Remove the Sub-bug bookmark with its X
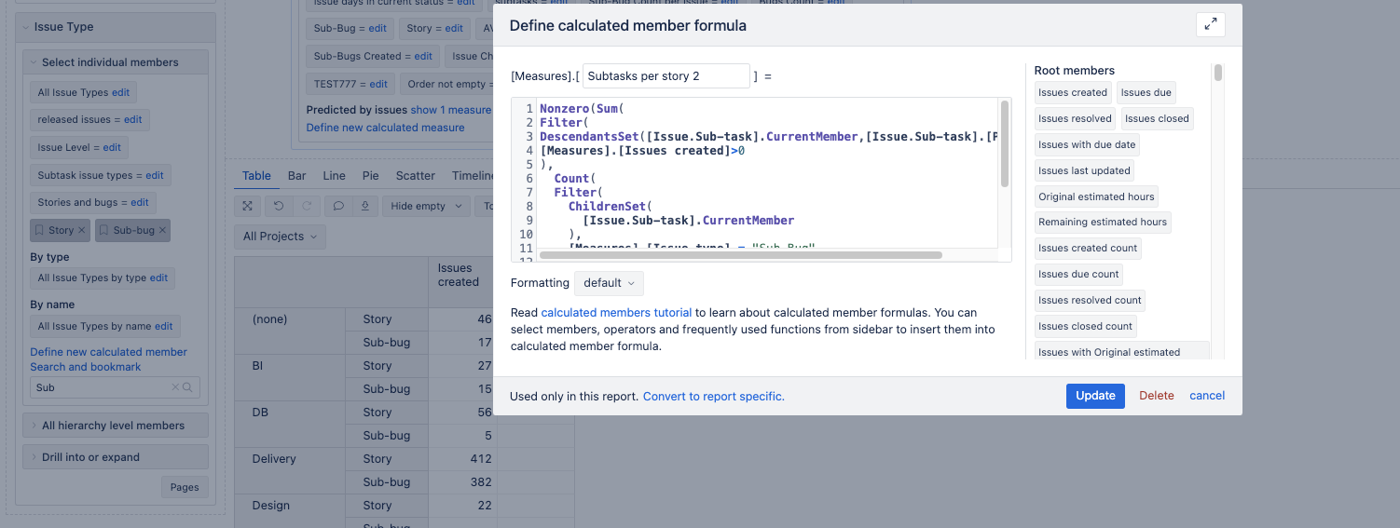The height and width of the screenshot is (528, 1400). coord(162,230)
